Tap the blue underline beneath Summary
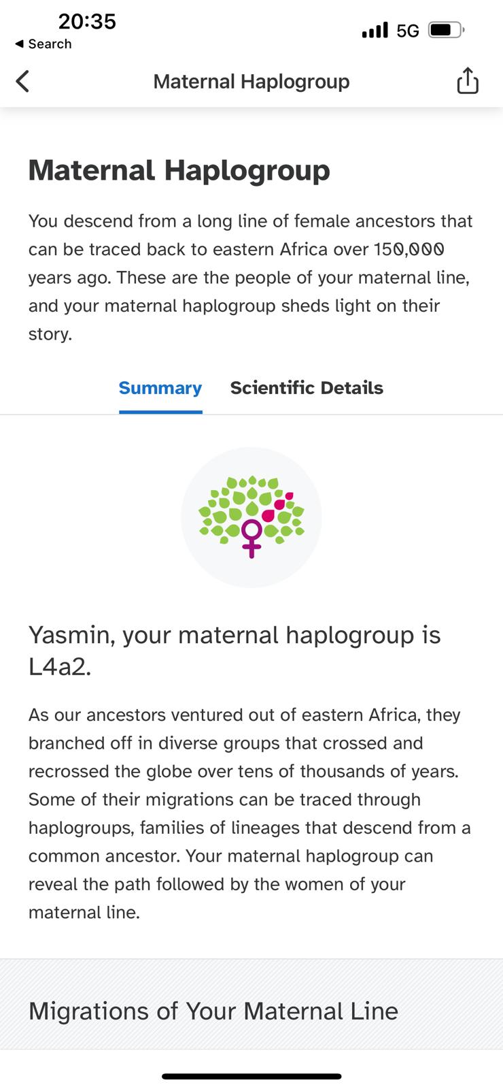This screenshot has height=1089, width=503. (160, 411)
